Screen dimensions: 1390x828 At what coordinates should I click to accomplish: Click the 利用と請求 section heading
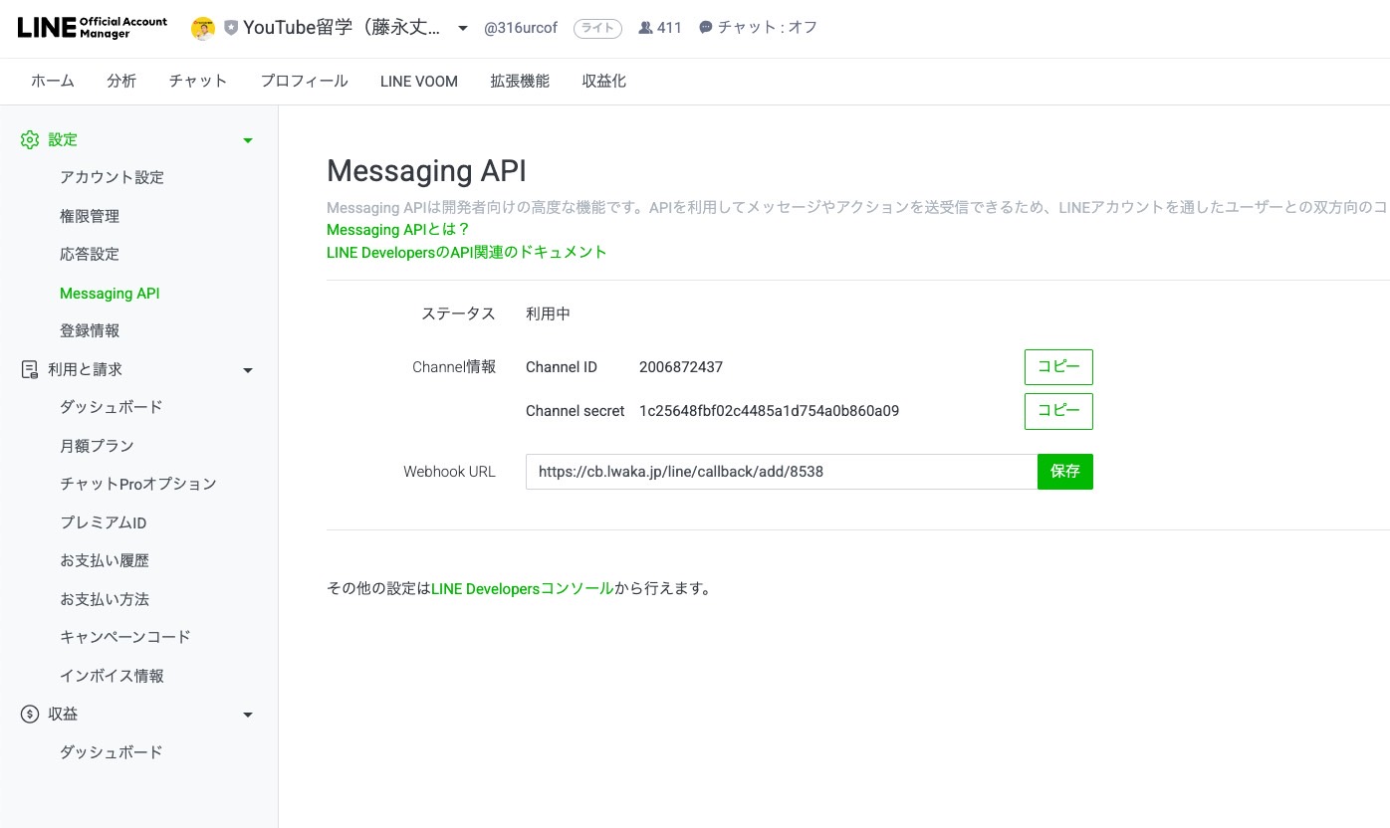tap(85, 369)
